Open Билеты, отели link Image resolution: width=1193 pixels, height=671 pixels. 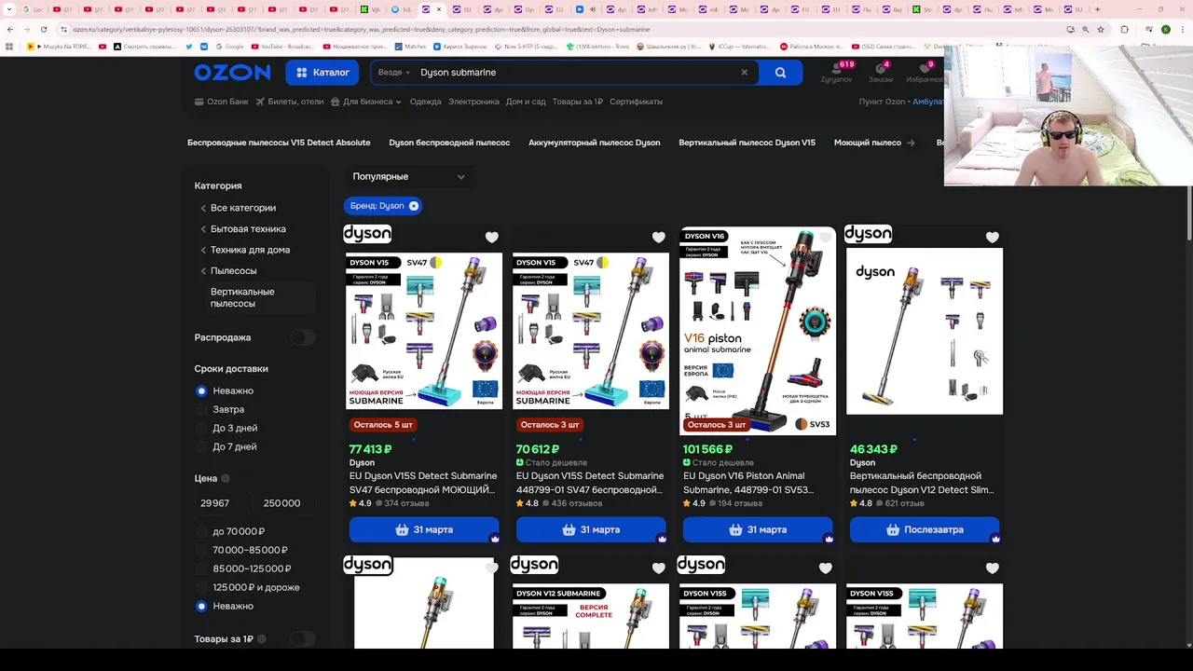coord(290,102)
